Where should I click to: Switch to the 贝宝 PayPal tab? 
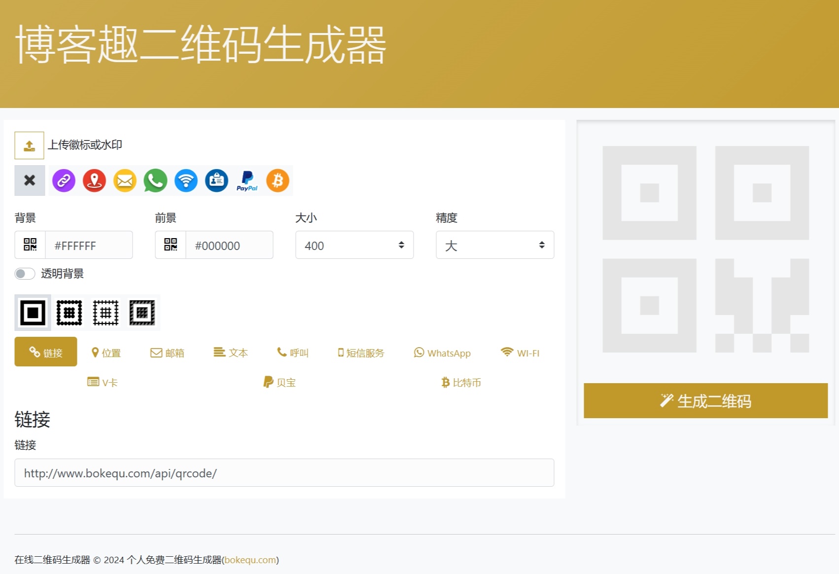coord(280,382)
